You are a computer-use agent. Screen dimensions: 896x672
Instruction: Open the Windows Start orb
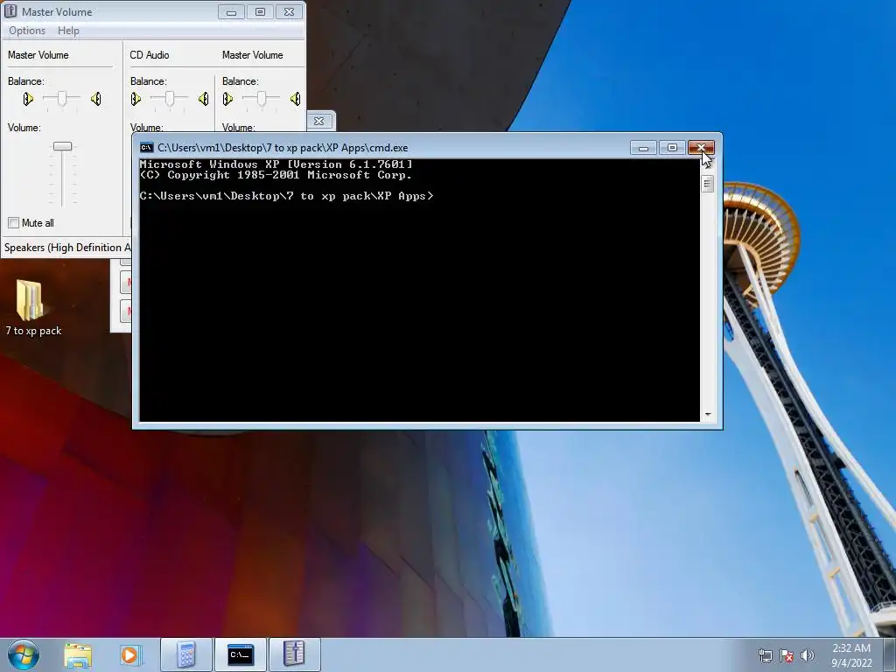tap(24, 654)
